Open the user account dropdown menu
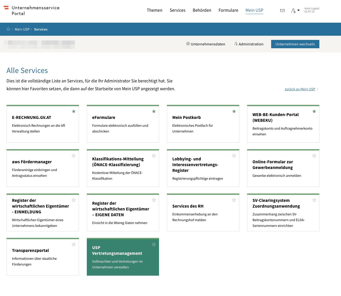The image size is (341, 296). pyautogui.click(x=295, y=11)
